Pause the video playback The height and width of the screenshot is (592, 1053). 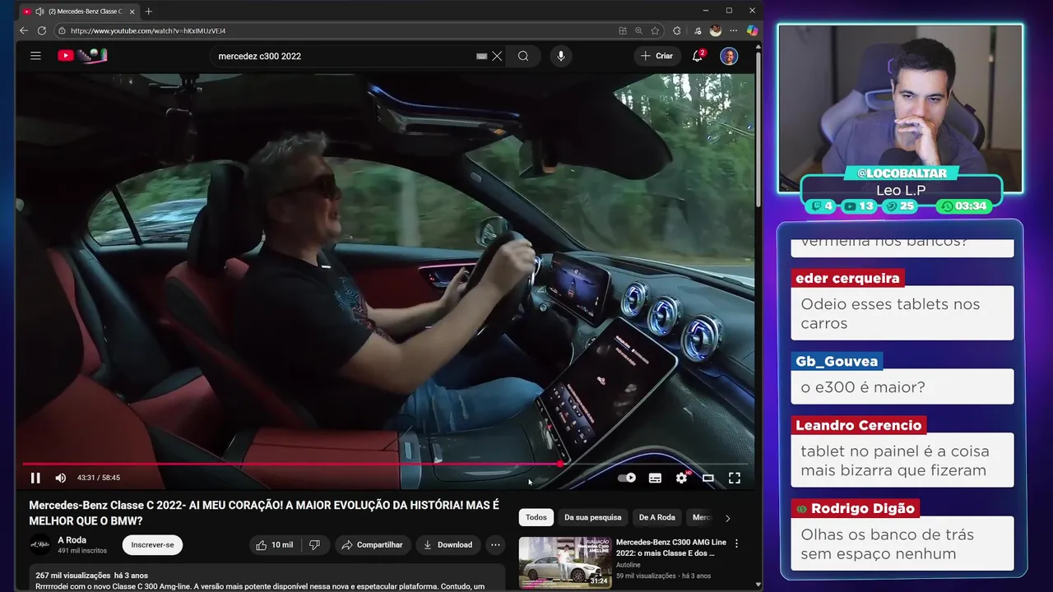[35, 478]
